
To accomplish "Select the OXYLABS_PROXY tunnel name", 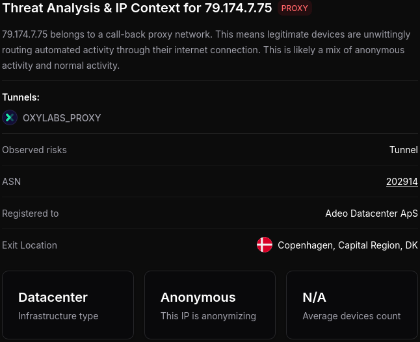I will pos(62,118).
